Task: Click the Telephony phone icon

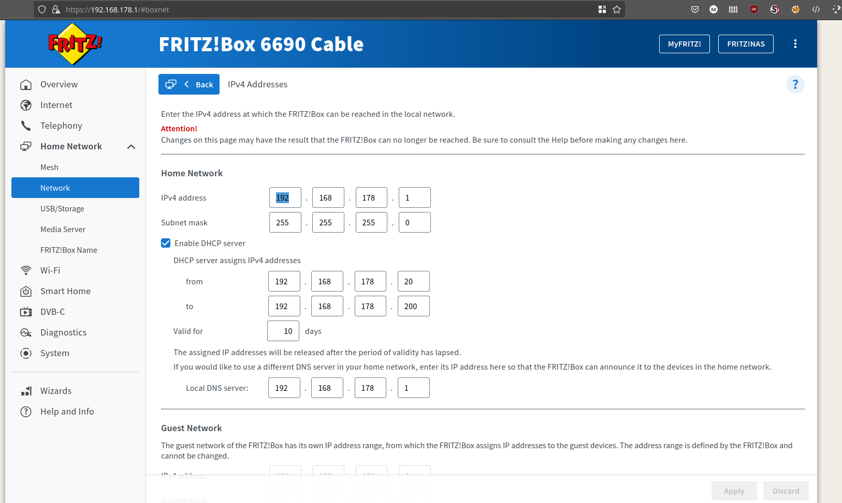Action: 26,126
